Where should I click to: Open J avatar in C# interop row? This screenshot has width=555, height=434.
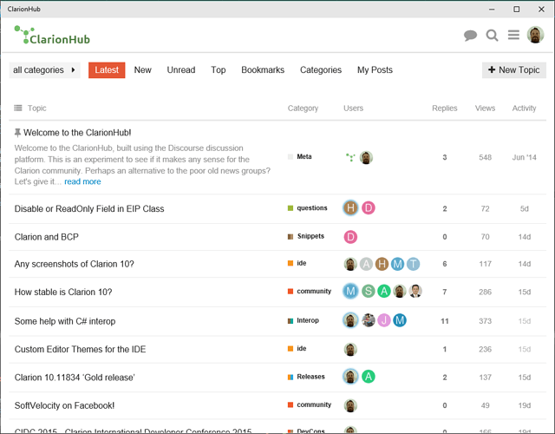(383, 320)
